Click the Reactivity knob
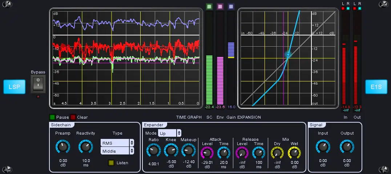 (x=86, y=147)
